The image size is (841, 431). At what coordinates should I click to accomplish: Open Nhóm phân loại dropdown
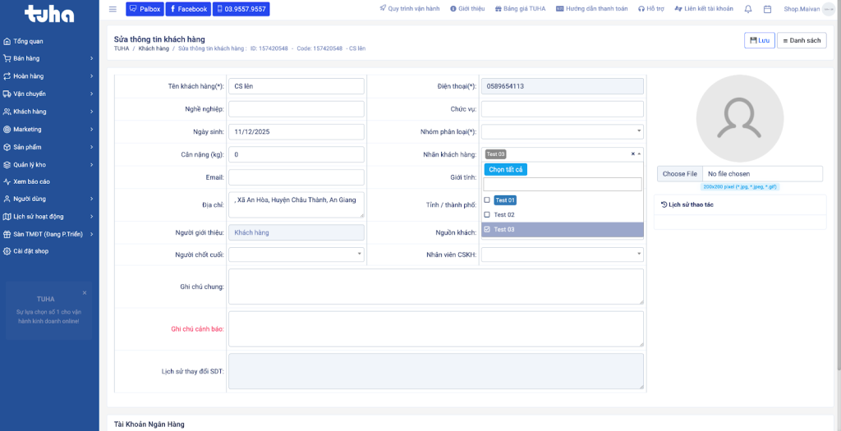pyautogui.click(x=562, y=131)
